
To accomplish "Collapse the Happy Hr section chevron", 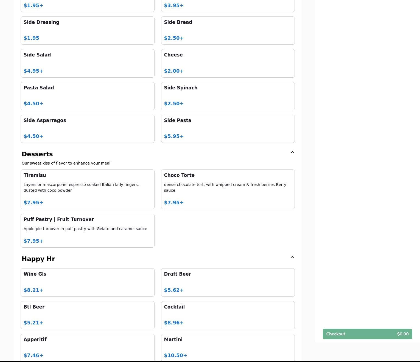I will coord(292,257).
